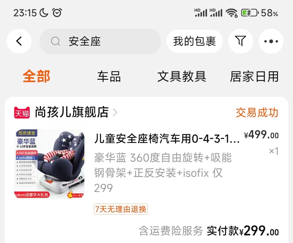
Task: Switch to the 车品 tab
Action: (109, 76)
